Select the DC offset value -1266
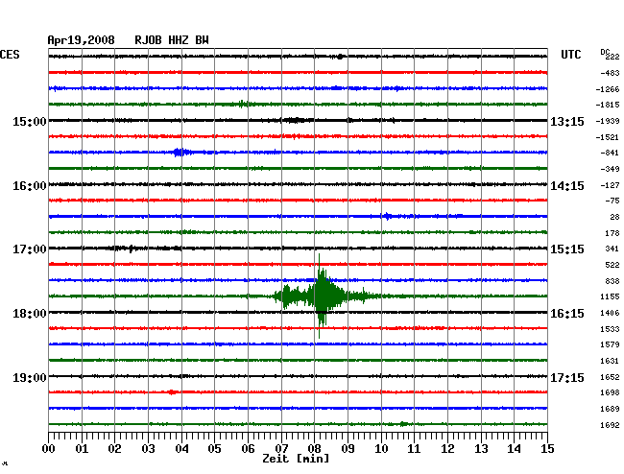 [x=608, y=89]
